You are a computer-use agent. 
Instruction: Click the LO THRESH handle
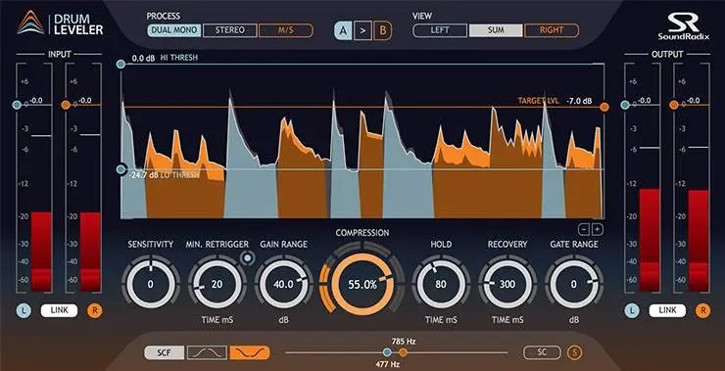click(x=121, y=169)
